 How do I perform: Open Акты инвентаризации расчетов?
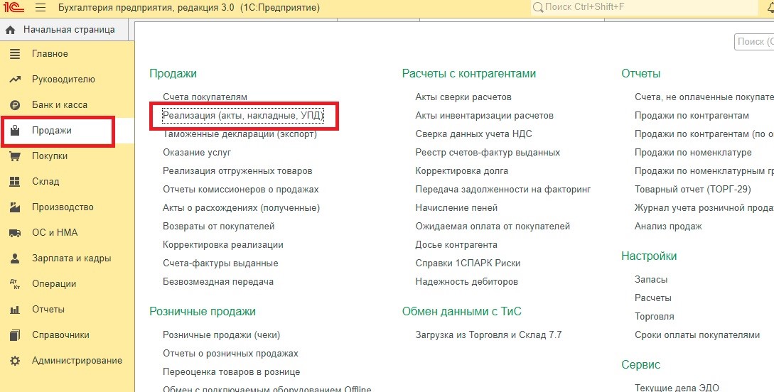tap(484, 116)
